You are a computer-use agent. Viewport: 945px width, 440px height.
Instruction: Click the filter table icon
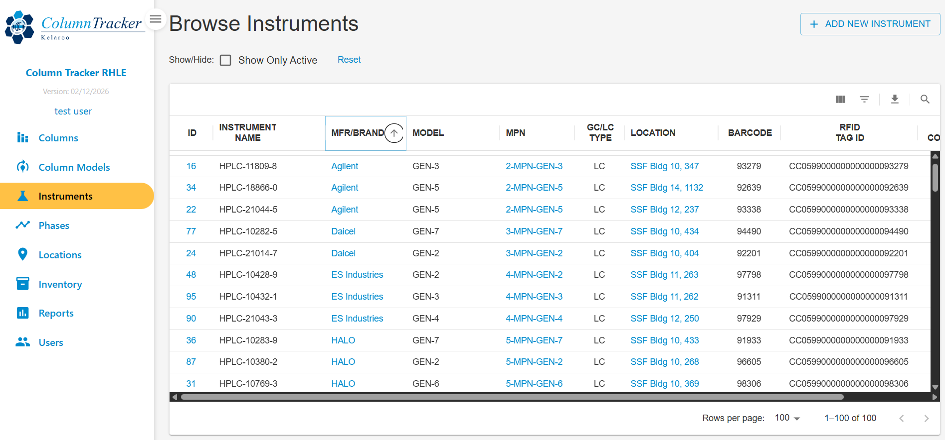[x=864, y=100]
